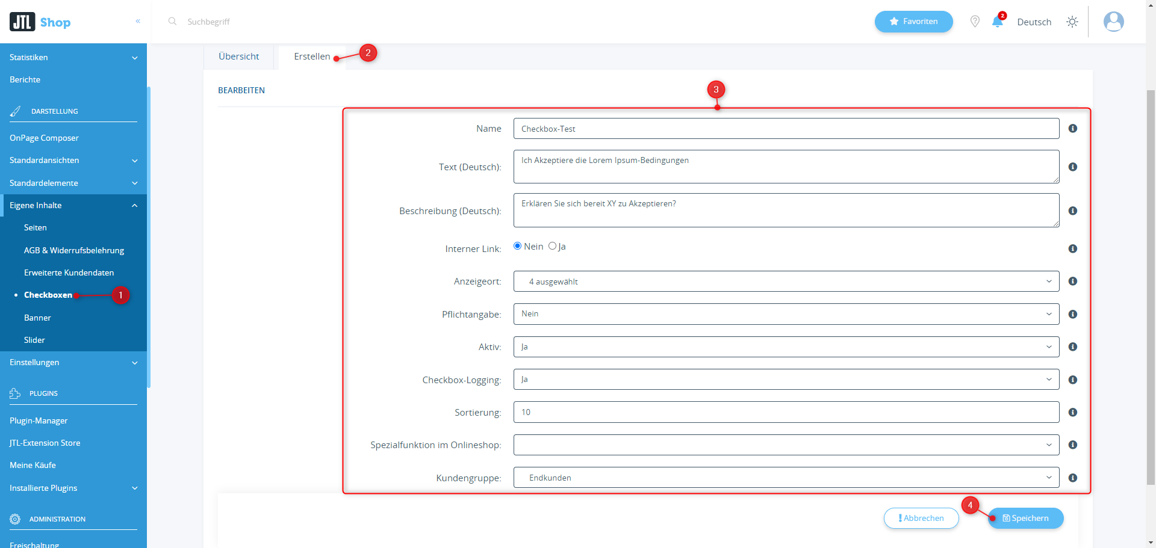This screenshot has width=1156, height=548.
Task: Open the Anzeigeort dropdown
Action: tap(786, 282)
